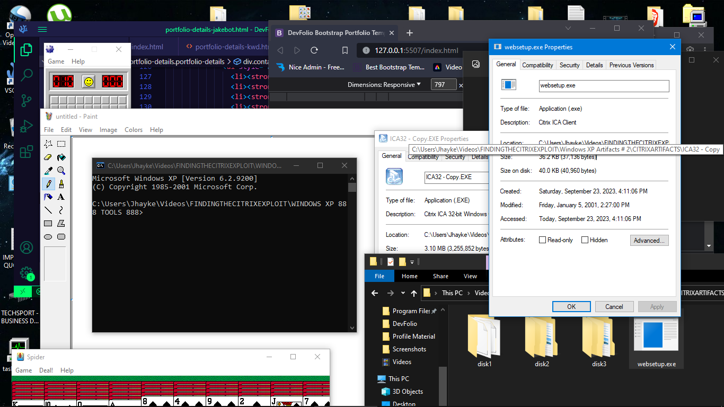Open the Home ribbon tab in File Explorer
Viewport: 724px width, 407px height.
(410, 276)
